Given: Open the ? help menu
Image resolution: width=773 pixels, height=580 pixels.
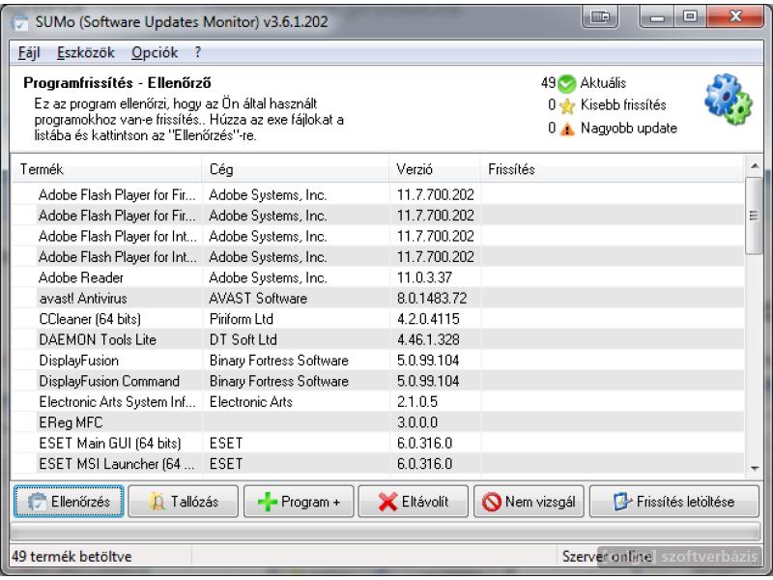Looking at the screenshot, I should pyautogui.click(x=198, y=53).
